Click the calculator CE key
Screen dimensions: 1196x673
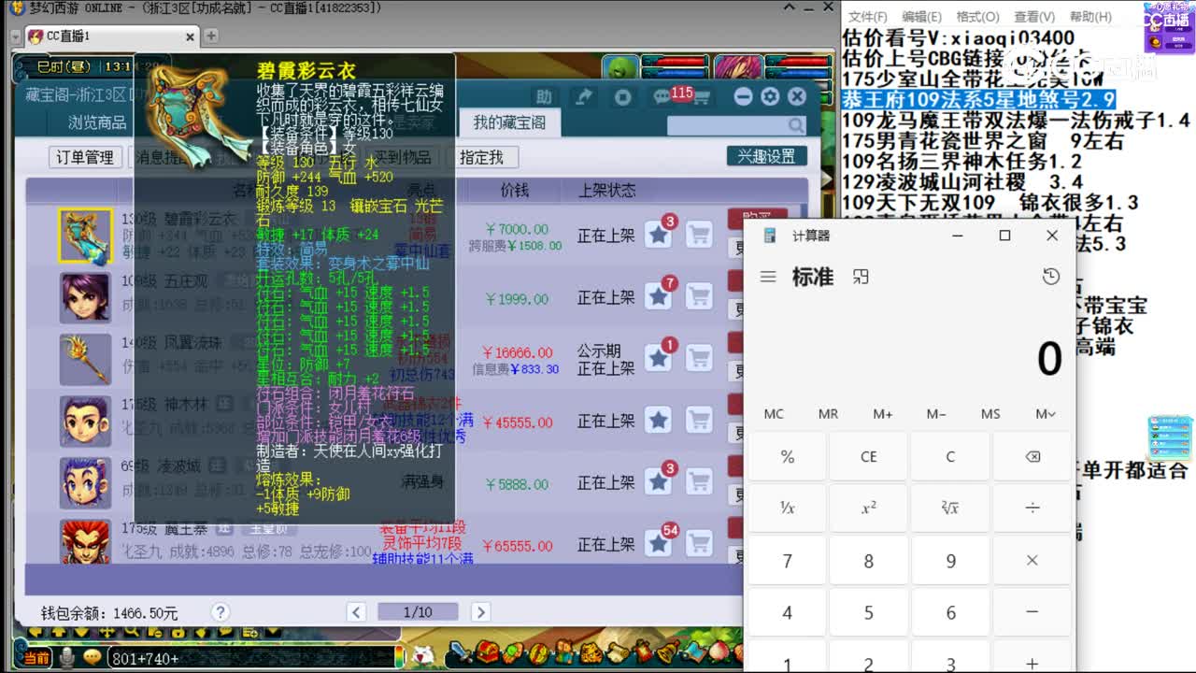869,457
